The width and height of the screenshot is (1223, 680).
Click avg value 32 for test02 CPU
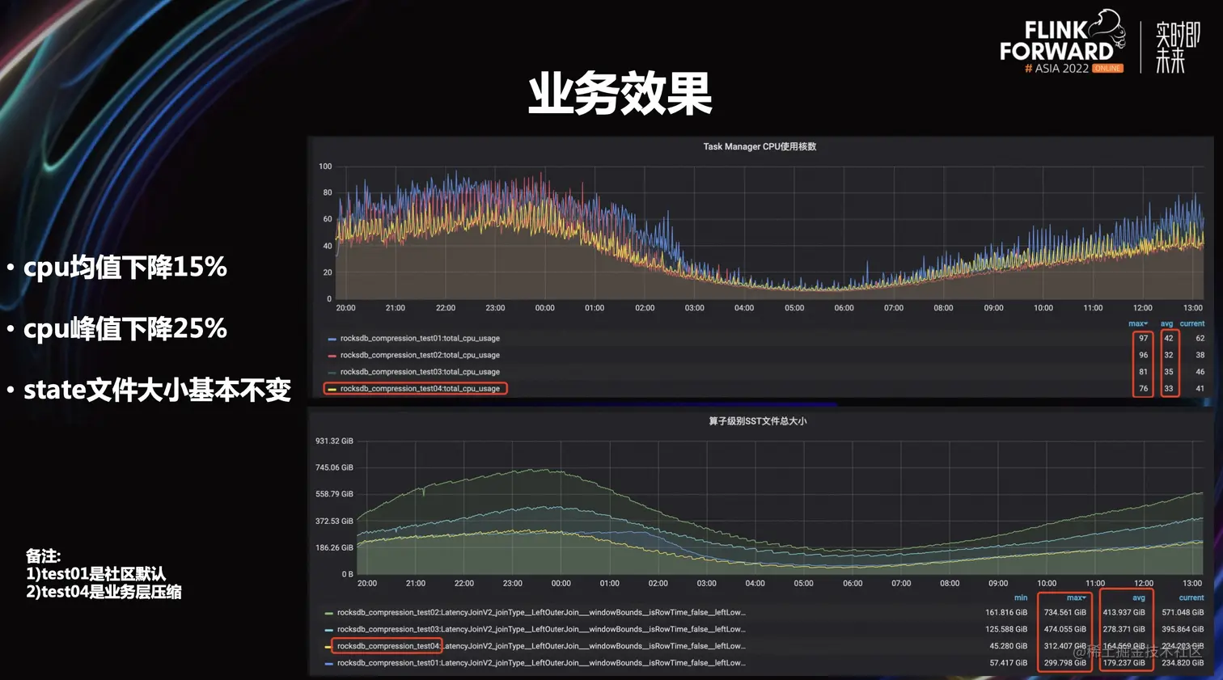pyautogui.click(x=1168, y=355)
